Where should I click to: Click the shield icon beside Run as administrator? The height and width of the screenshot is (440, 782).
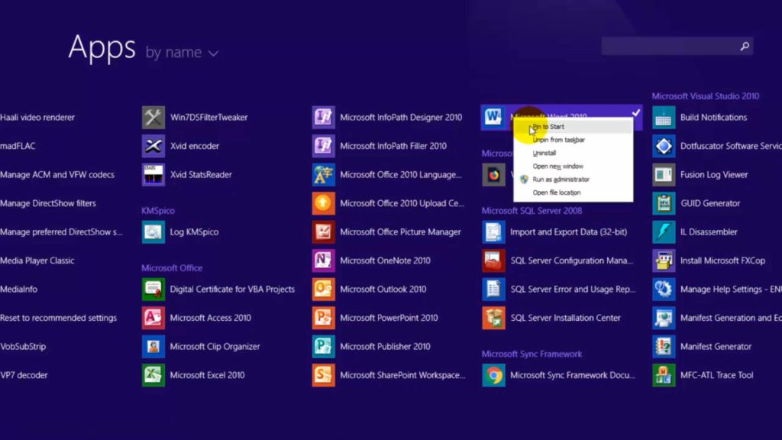524,180
